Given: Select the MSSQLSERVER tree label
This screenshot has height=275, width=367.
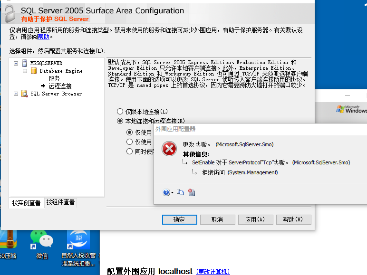Looking at the screenshot, I should click(46, 63).
